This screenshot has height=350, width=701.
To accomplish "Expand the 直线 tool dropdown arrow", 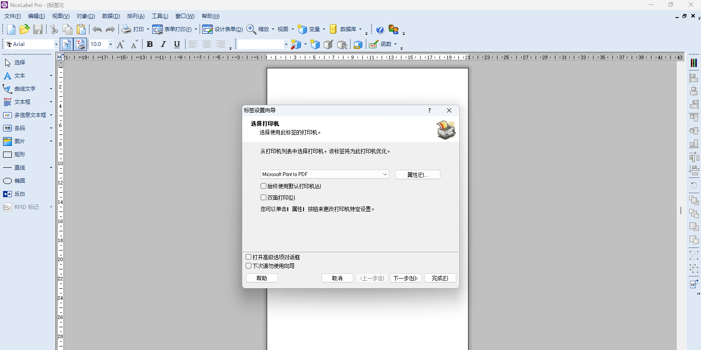I will [x=51, y=168].
